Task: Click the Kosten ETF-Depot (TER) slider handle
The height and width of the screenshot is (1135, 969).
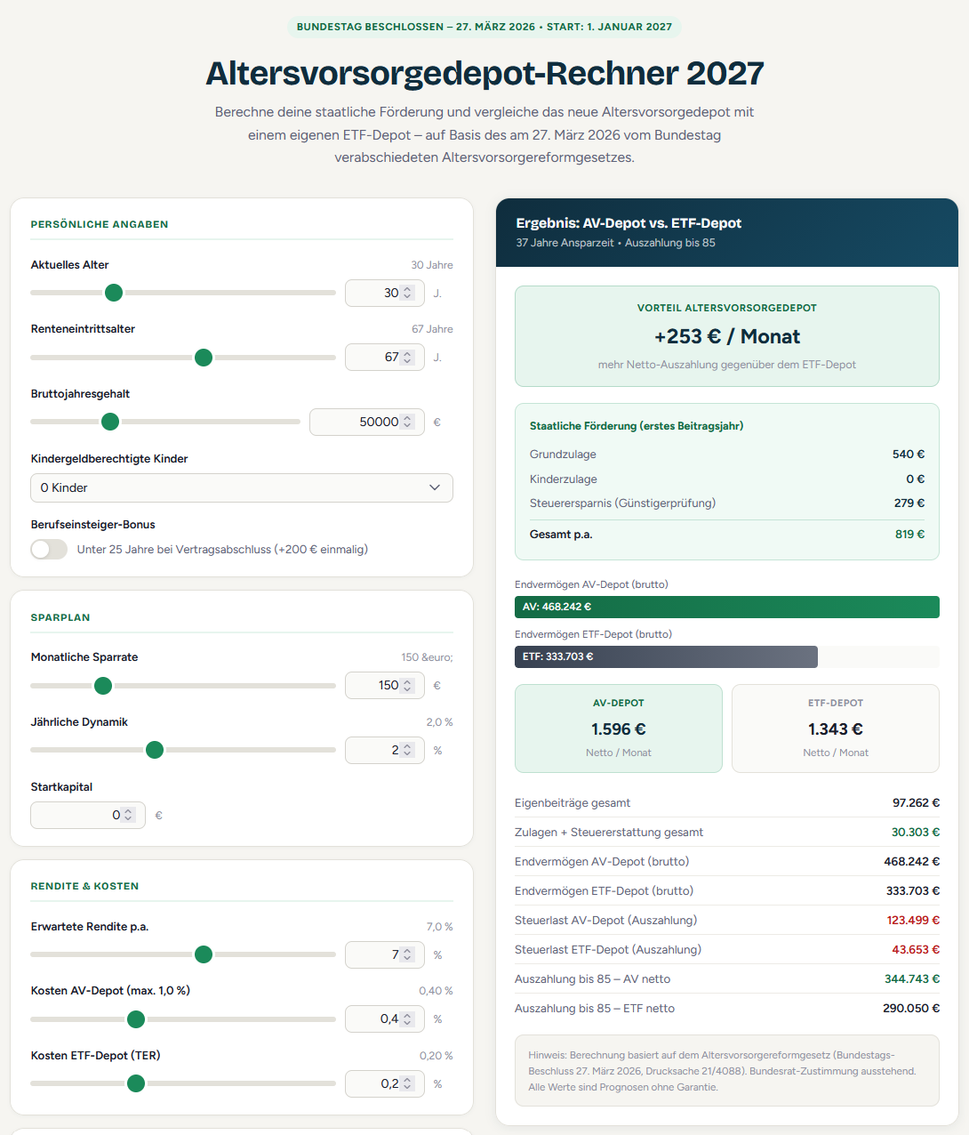Action: 136,1083
